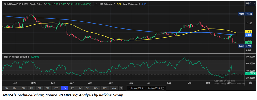Image resolution: width=257 pixels, height=100 pixels.
Task: Click the Sep label on time axis
Action: [189, 83]
